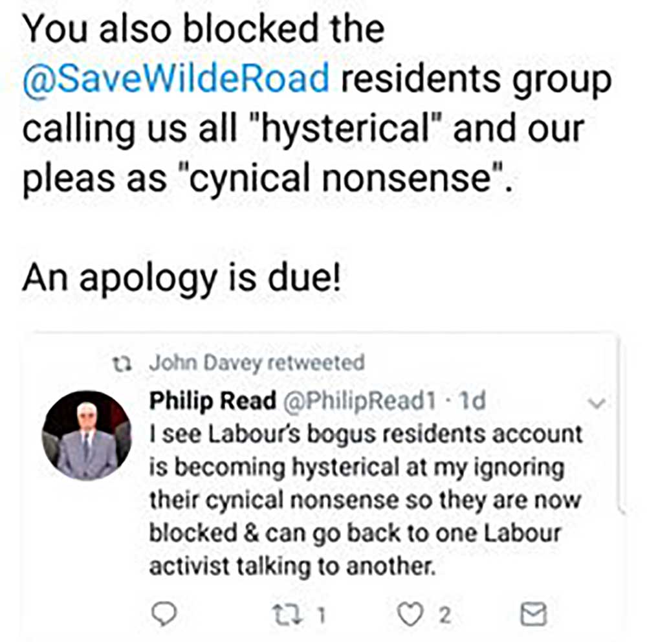The height and width of the screenshot is (642, 647).
Task: Click the "John Davey retweeted" label
Action: [257, 363]
